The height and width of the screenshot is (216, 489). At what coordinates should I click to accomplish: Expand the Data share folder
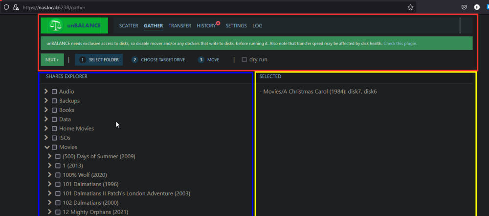click(x=46, y=119)
